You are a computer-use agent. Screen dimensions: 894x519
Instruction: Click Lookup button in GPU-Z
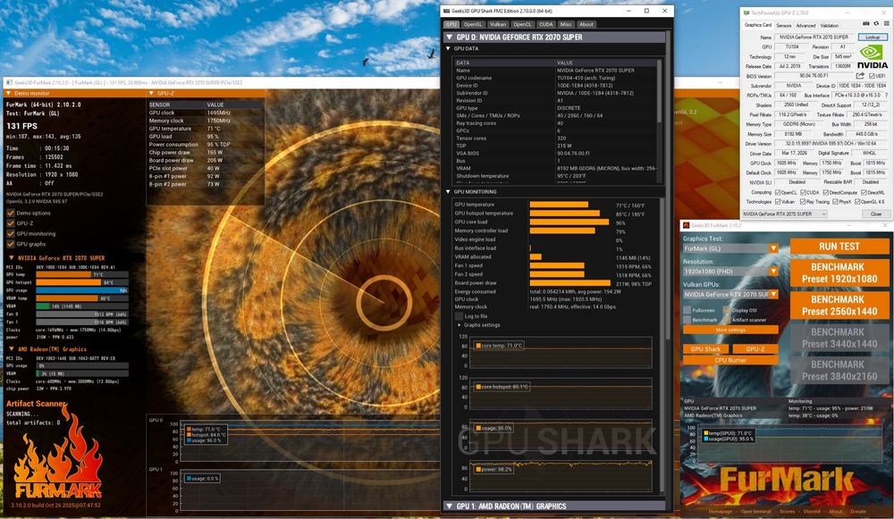[x=873, y=37]
